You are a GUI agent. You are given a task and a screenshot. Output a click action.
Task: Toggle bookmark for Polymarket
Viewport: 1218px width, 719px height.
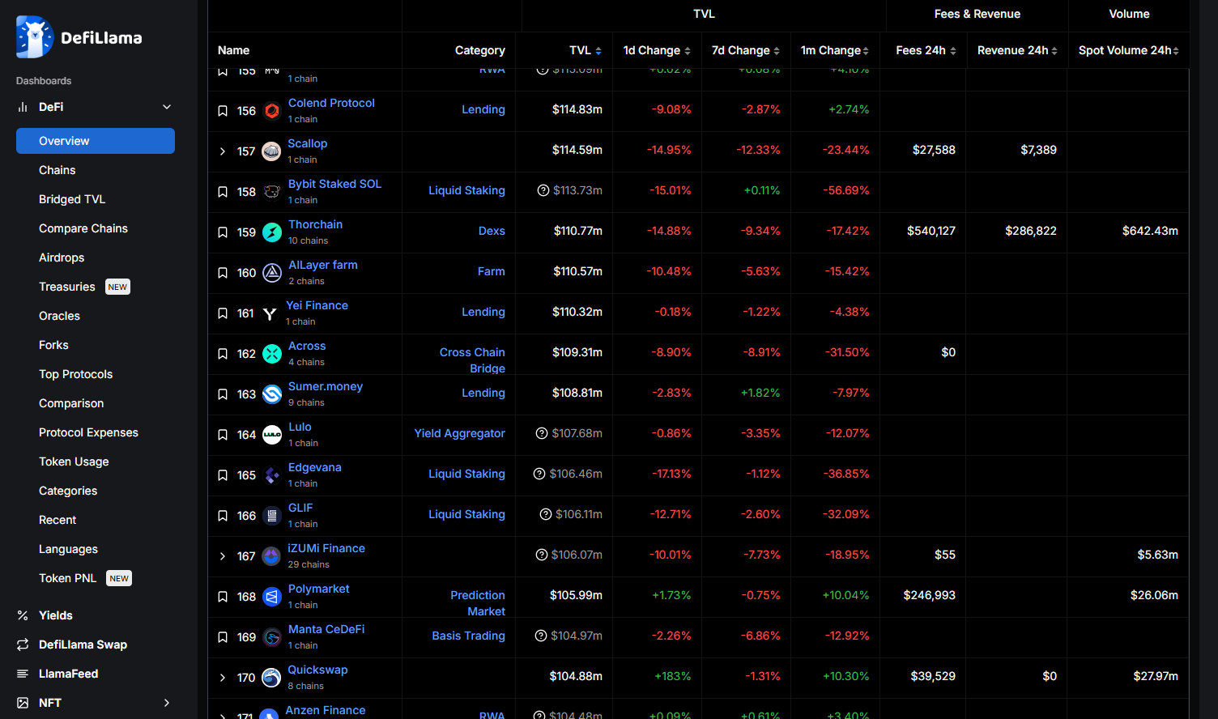(x=223, y=597)
